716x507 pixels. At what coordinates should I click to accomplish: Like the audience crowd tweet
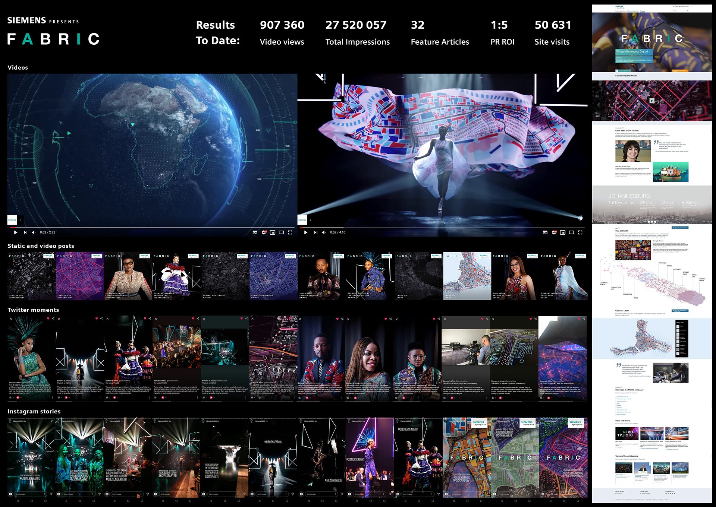193,319
